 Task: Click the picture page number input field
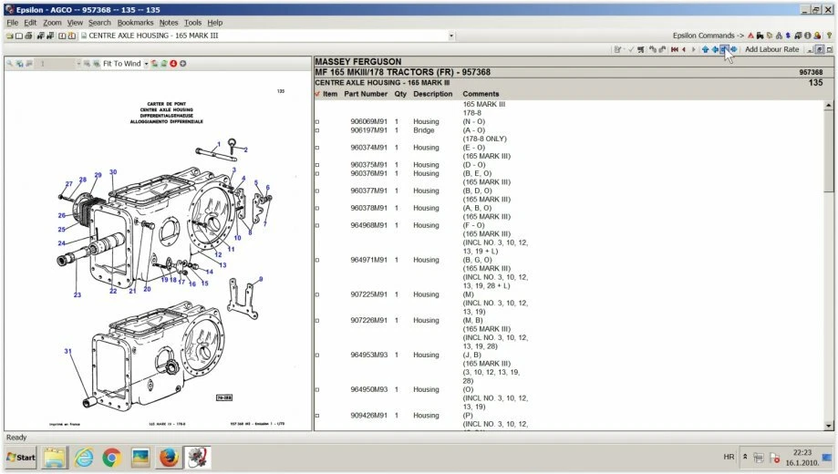coord(56,64)
